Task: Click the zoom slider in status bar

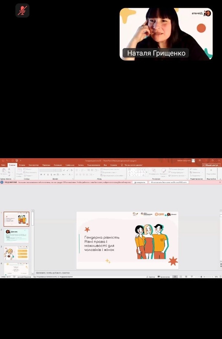Action: coord(204,277)
